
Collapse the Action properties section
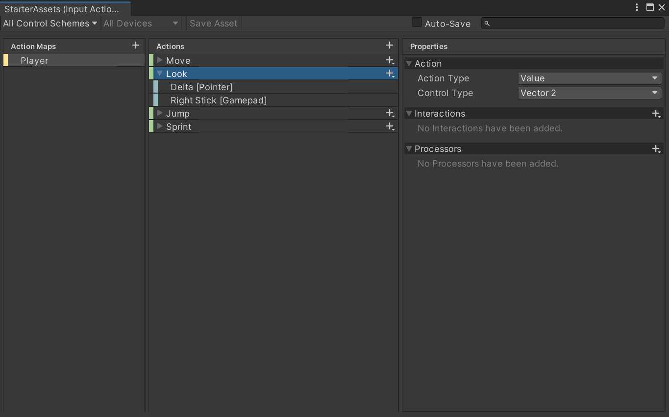click(x=409, y=64)
